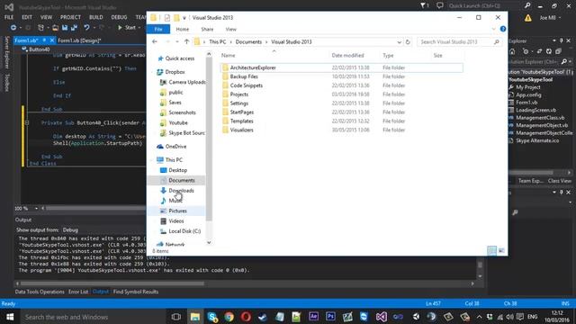The width and height of the screenshot is (576, 324).
Task: Open the Explorer Home ribbon tab
Action: tap(182, 29)
